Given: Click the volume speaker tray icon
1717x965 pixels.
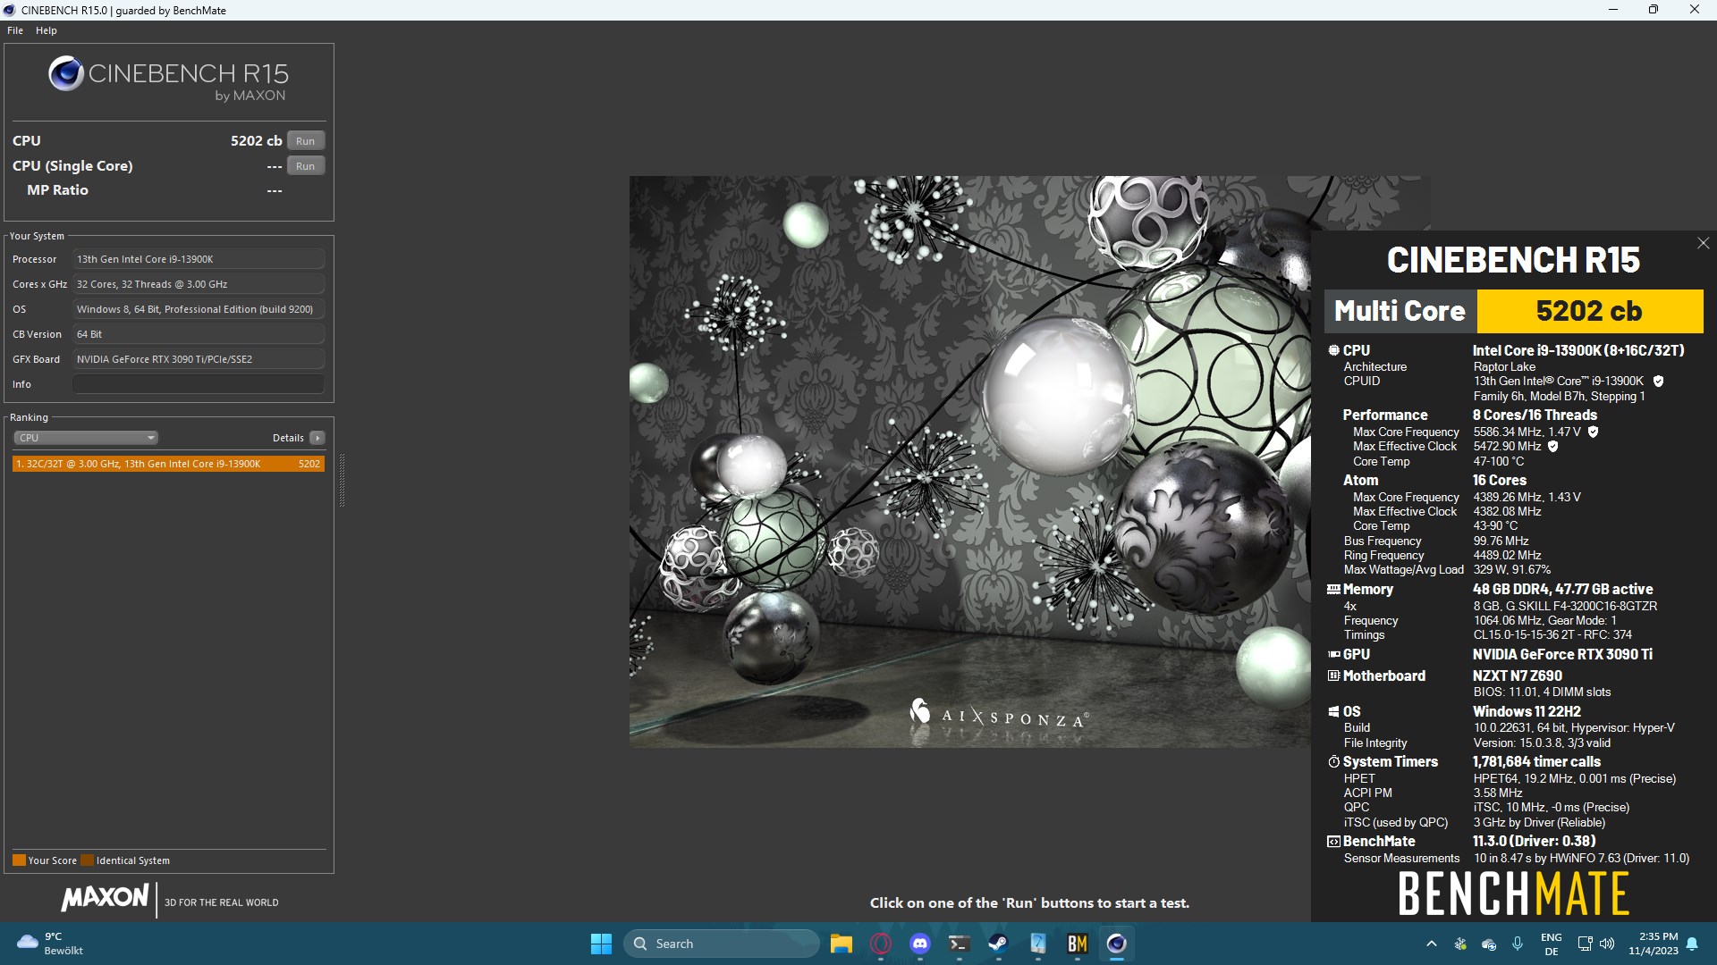Looking at the screenshot, I should click(1607, 944).
